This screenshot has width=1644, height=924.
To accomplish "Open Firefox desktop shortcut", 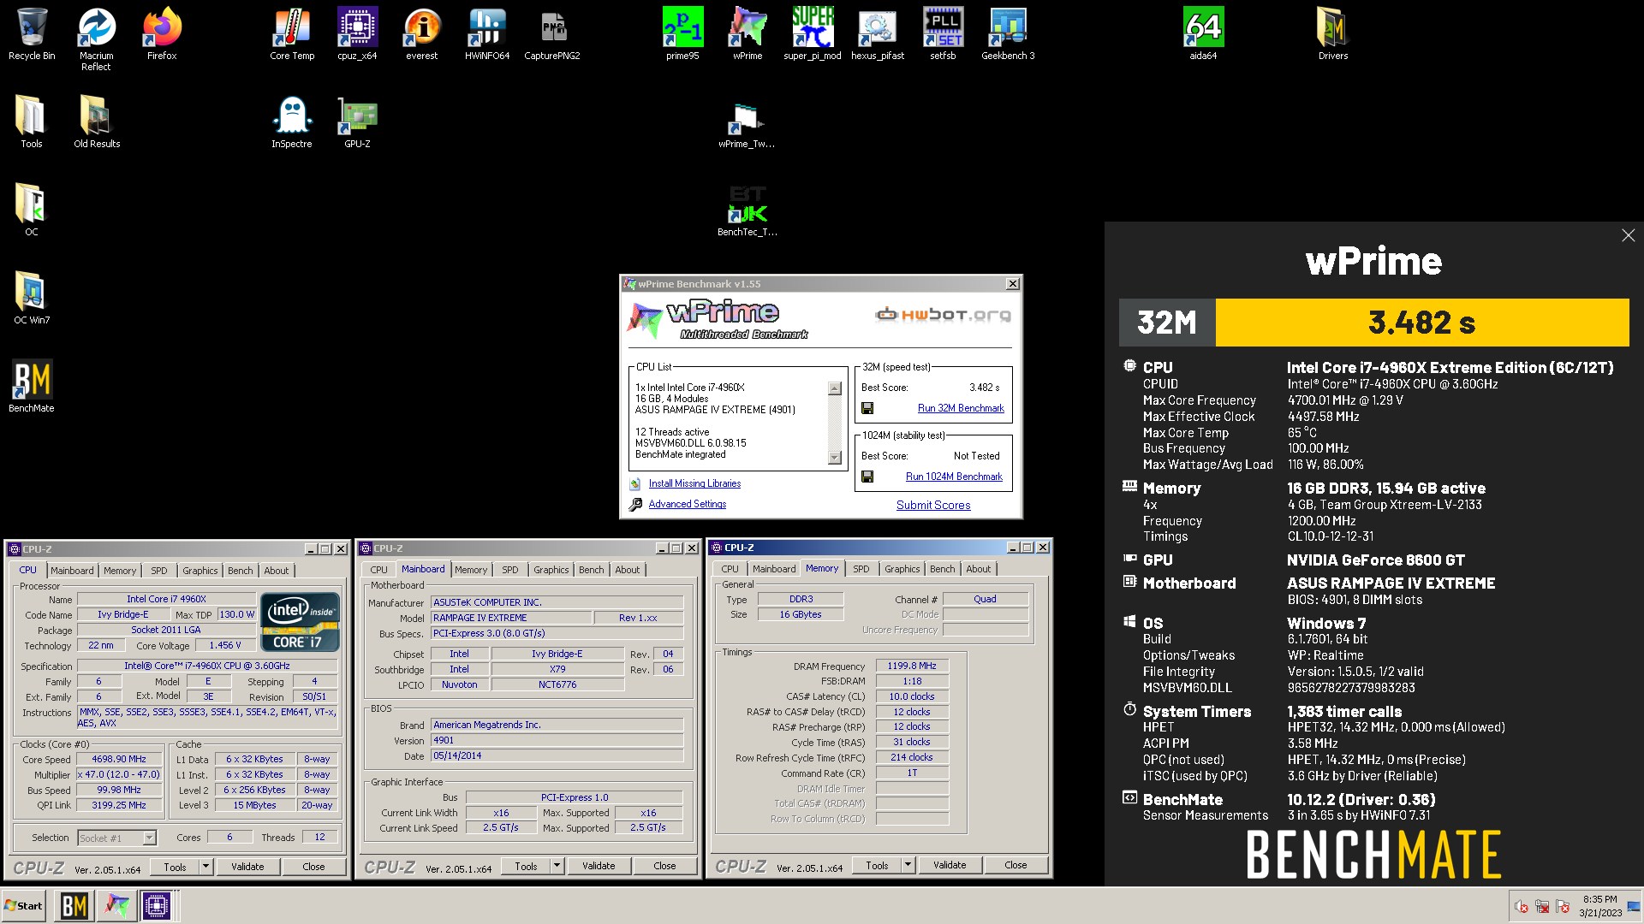I will (x=162, y=34).
